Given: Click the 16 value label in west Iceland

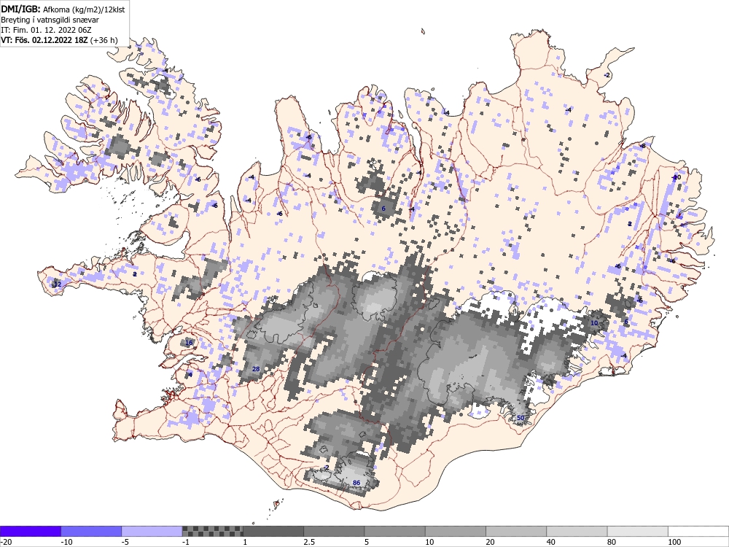Looking at the screenshot, I should (x=189, y=343).
